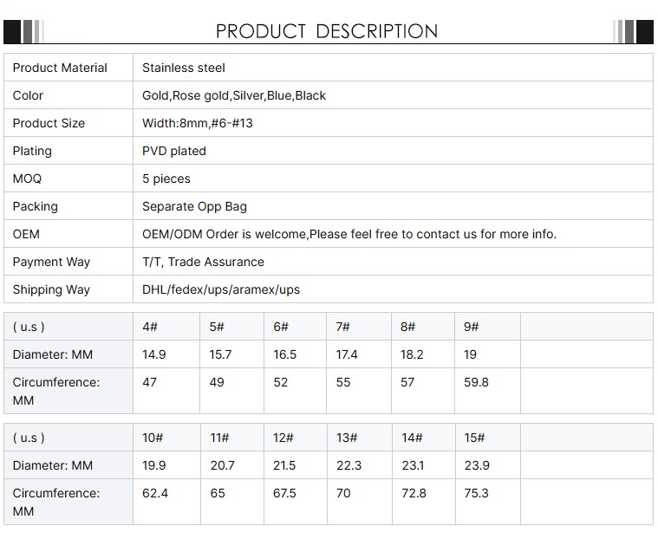
Task: Click the DHL/fedex/ups/aramex/ups shipping value
Action: (221, 289)
